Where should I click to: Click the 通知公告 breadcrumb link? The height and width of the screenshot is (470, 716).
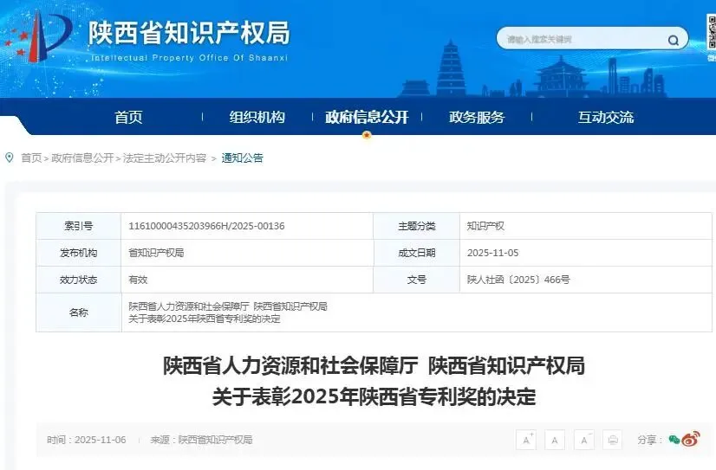[x=242, y=158]
